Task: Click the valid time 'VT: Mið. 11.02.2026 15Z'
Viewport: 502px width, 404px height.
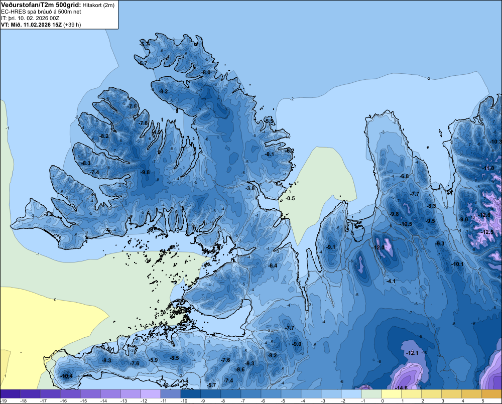Action: point(31,25)
